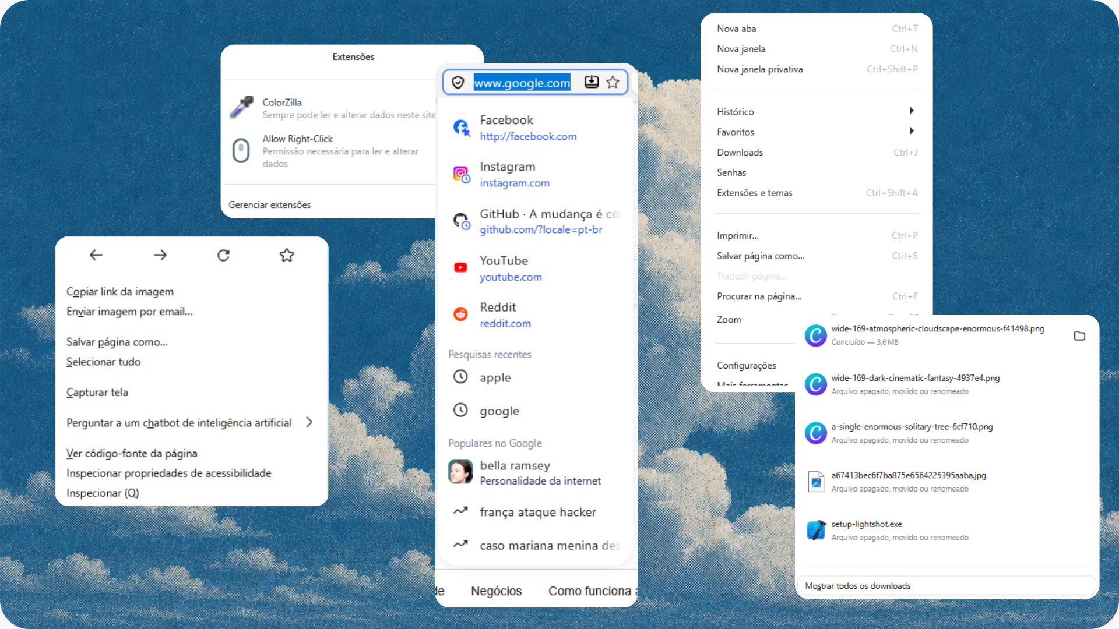
Task: Open the youtube.com suggestion link
Action: tap(511, 277)
